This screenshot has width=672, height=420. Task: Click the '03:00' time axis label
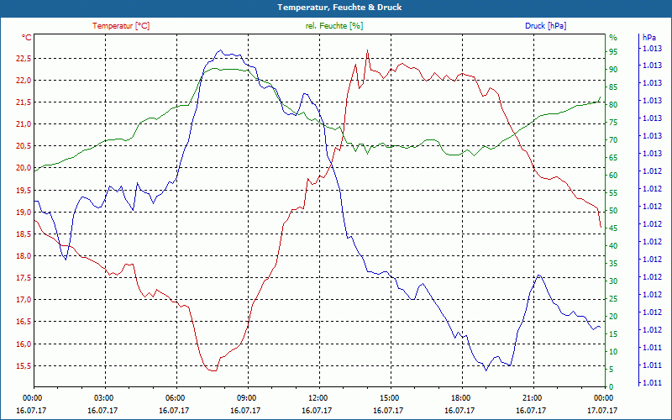(102, 398)
